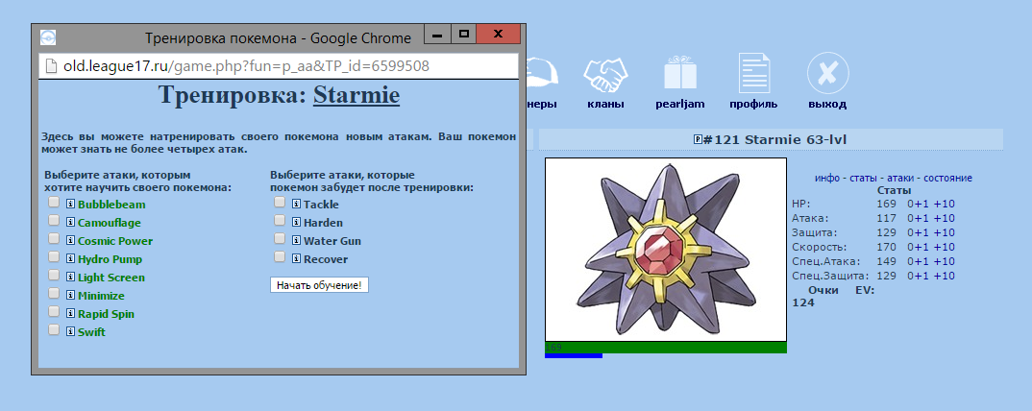Switch to the атаки tab link
The width and height of the screenshot is (1032, 411).
pyautogui.click(x=901, y=179)
